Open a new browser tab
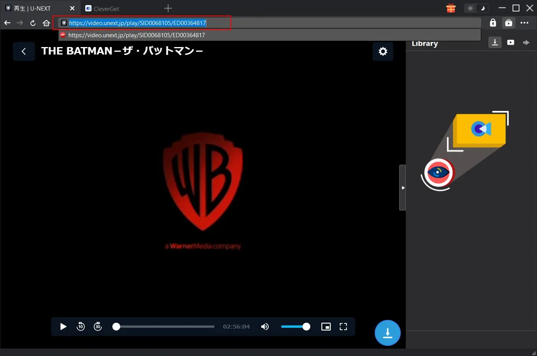Viewport: 537px width, 356px height. coord(168,8)
